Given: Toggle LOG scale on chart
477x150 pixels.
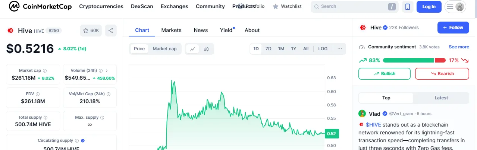Looking at the screenshot, I should pyautogui.click(x=323, y=49).
